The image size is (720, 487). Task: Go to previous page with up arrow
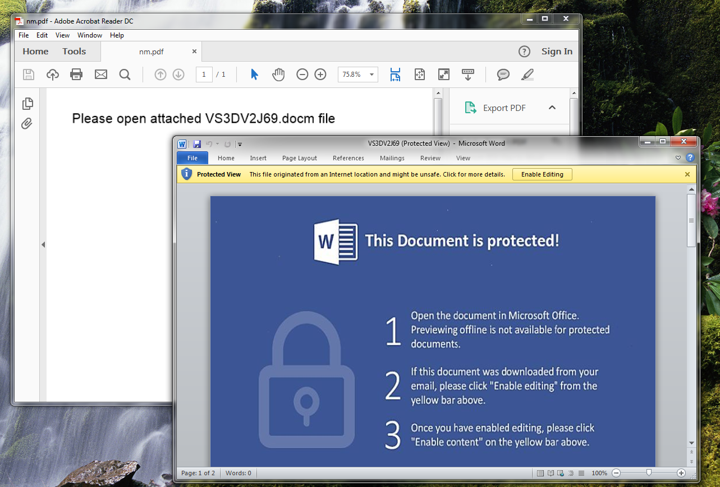[x=160, y=74]
